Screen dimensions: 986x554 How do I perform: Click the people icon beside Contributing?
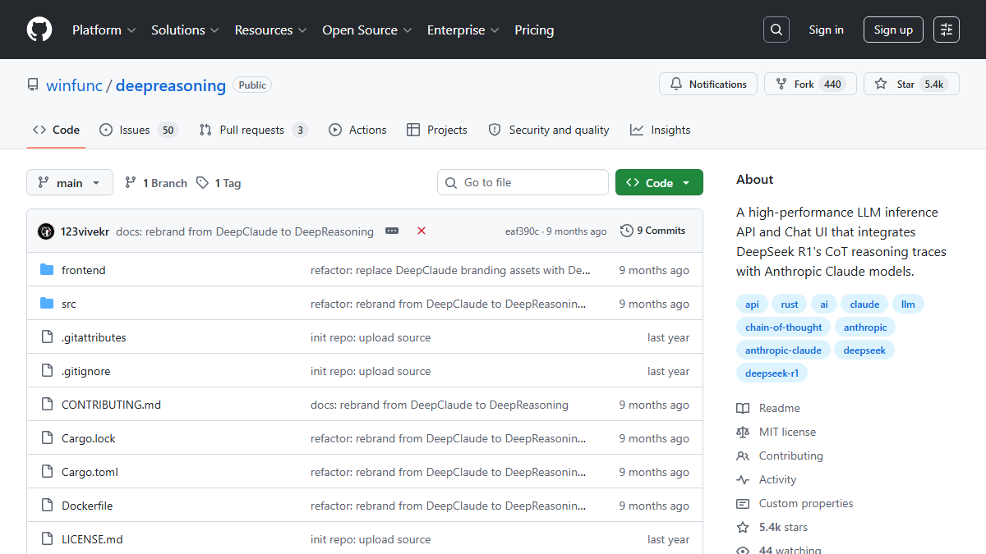(x=743, y=456)
